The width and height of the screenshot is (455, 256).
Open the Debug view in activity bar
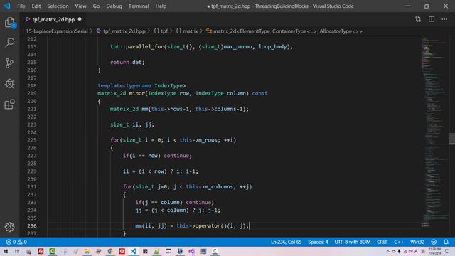pyautogui.click(x=9, y=84)
